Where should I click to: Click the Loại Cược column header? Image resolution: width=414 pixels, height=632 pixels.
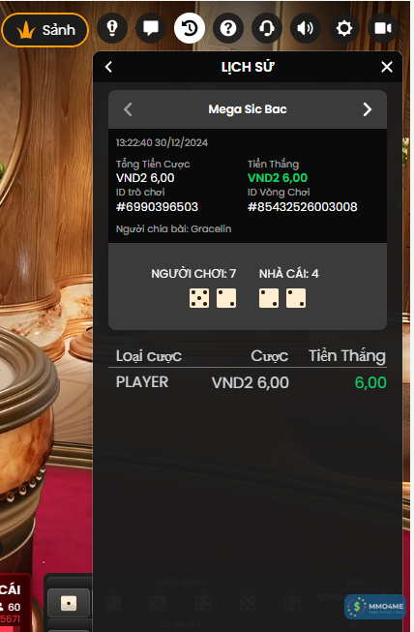149,356
